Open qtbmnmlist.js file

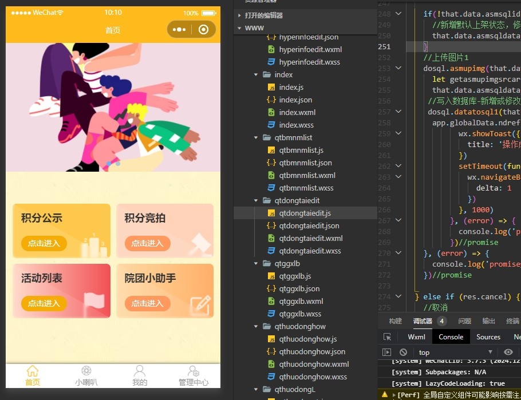click(x=301, y=151)
